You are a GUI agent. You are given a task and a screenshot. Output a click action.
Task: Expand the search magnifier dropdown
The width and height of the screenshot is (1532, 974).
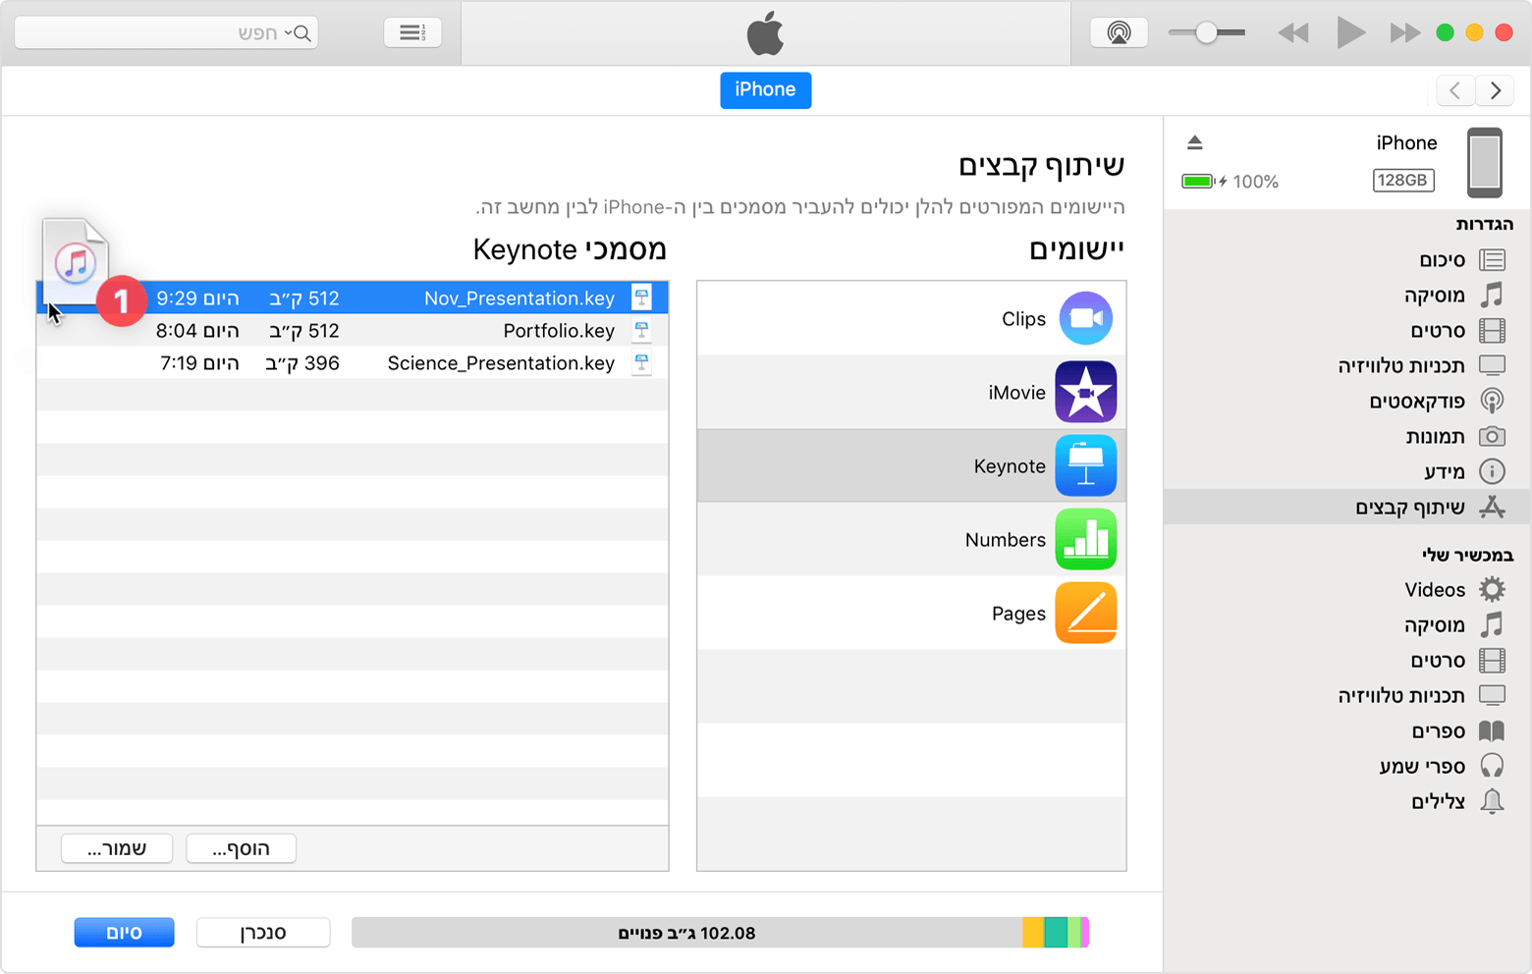[x=300, y=33]
